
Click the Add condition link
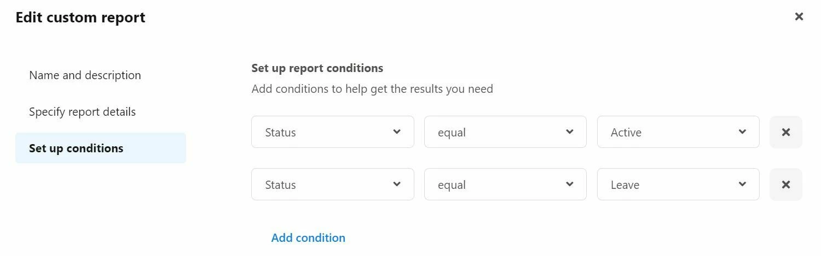[308, 237]
